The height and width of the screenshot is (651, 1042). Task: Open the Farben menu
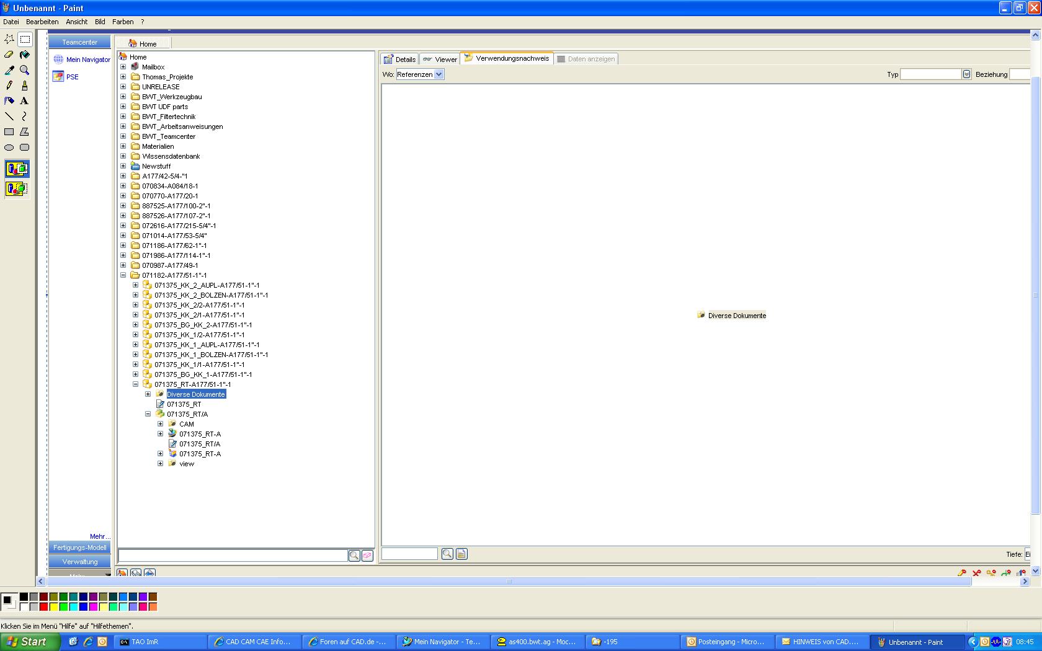123,22
